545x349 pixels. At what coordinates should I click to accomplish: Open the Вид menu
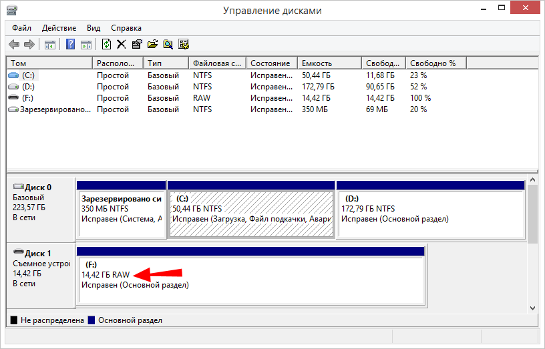(94, 28)
